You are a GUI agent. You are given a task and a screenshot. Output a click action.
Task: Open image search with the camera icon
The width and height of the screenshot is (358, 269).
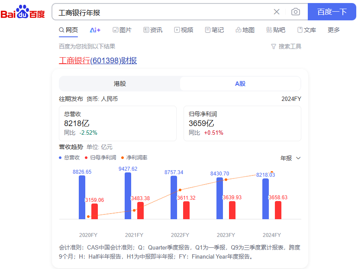pyautogui.click(x=295, y=12)
